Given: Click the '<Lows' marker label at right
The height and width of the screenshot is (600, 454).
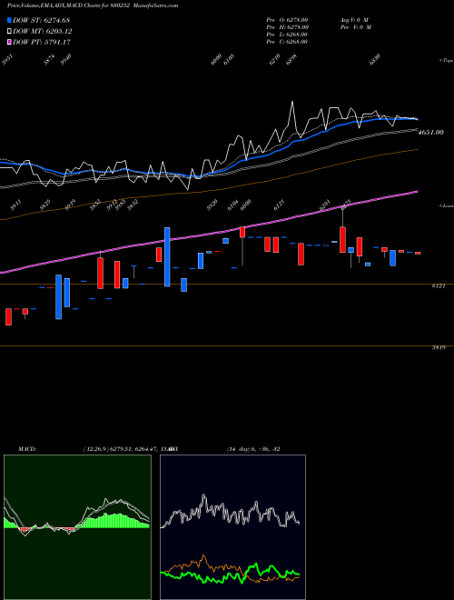Looking at the screenshot, I should [x=446, y=205].
